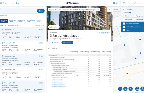This screenshot has width=144, height=93.
Task: Open Streetview for the property
Action: tap(54, 27)
